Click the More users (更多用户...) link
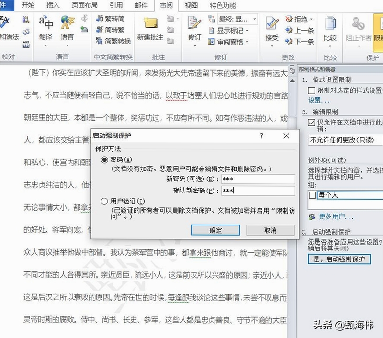383x338 pixels. (336, 216)
